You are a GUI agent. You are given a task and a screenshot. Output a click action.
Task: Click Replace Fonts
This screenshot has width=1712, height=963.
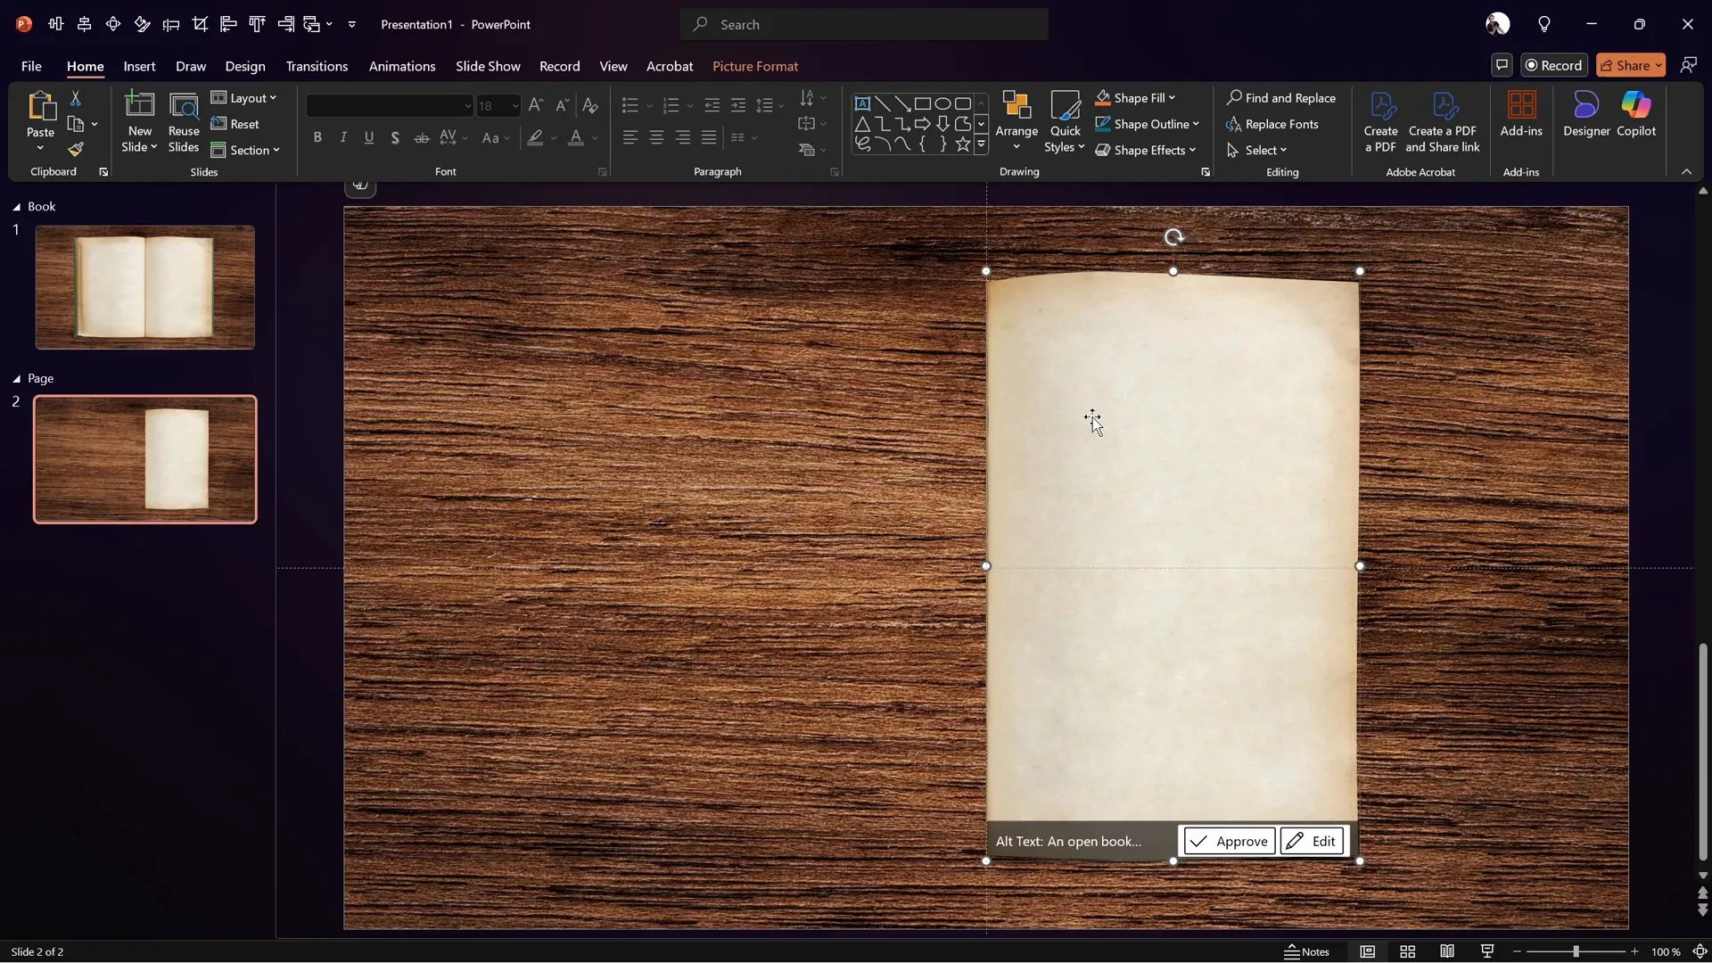[1272, 124]
